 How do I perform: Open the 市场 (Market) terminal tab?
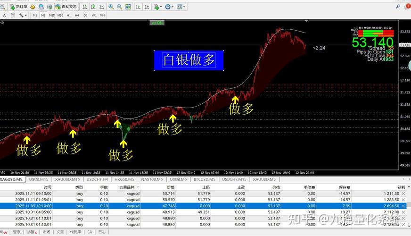[x=46, y=232]
